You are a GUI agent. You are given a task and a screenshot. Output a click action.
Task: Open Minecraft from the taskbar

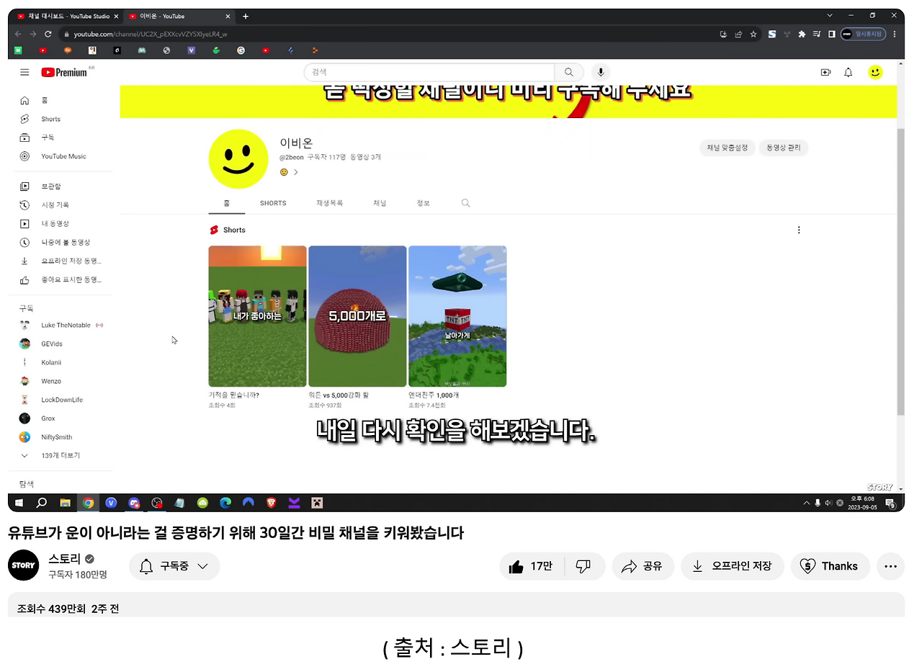[x=317, y=503]
